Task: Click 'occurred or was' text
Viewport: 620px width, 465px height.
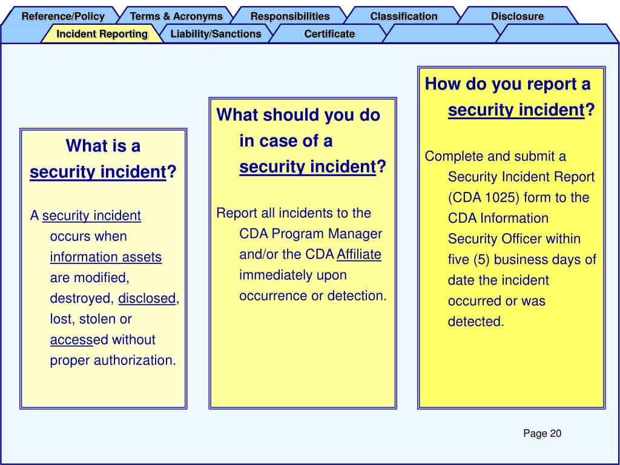Action: (x=496, y=301)
